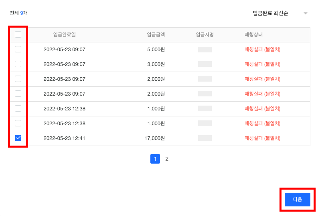Check the 3,000원 deposit row checkbox
The height and width of the screenshot is (216, 320).
(18, 64)
